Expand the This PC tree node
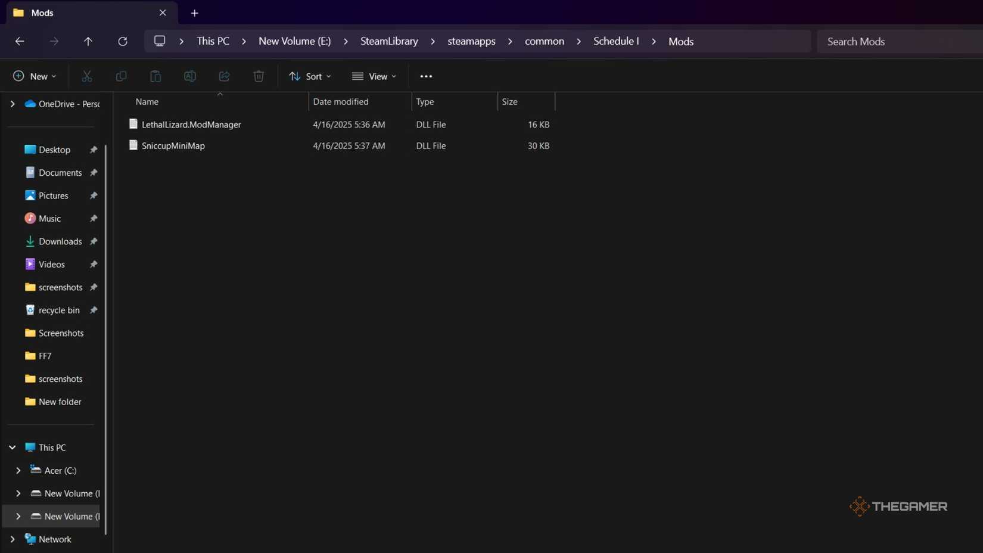 13,447
